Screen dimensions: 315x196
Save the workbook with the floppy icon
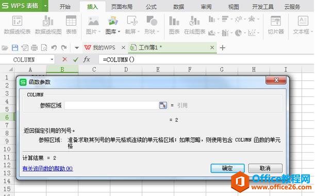point(15,48)
